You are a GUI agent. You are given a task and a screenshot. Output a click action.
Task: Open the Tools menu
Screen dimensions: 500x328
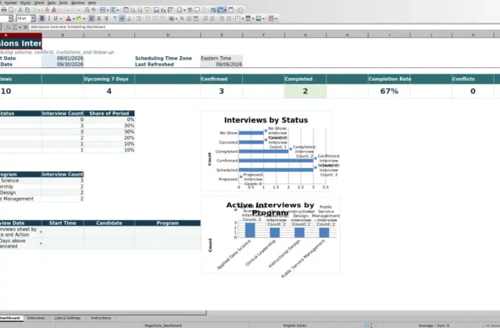click(x=63, y=2)
